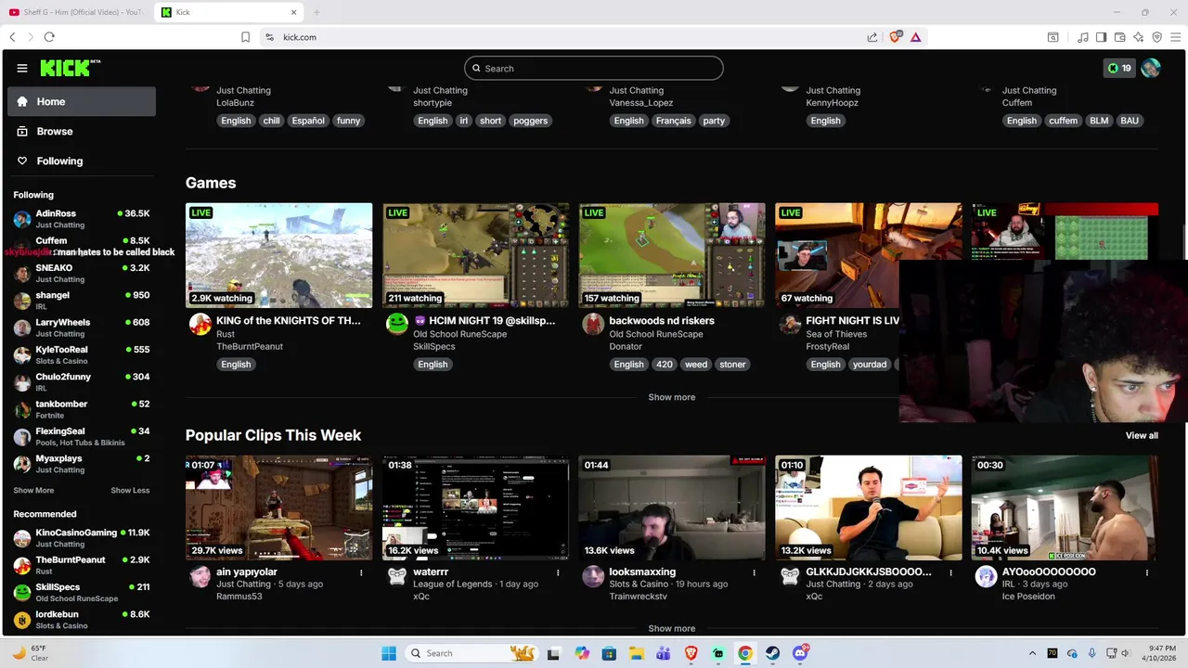Click the Español tag under LolaBunz
Image resolution: width=1188 pixels, height=668 pixels.
click(308, 121)
